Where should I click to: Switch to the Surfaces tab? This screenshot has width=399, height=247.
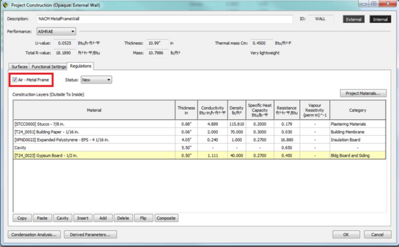click(x=19, y=66)
